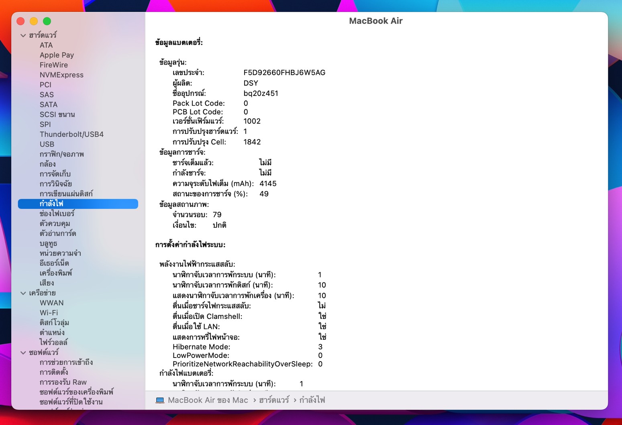The height and width of the screenshot is (425, 622).
Task: Click MacBook Air ของ Mac in path bar
Action: point(208,400)
